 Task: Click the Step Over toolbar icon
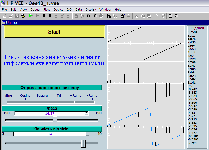click(62, 16)
